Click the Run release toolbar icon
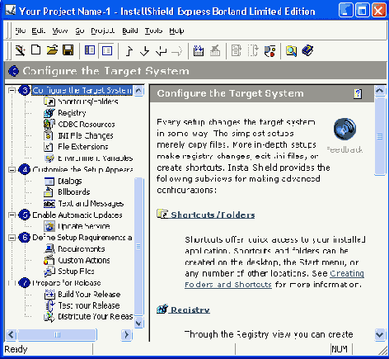Image resolution: width=389 pixels, height=359 pixels. 237,50
